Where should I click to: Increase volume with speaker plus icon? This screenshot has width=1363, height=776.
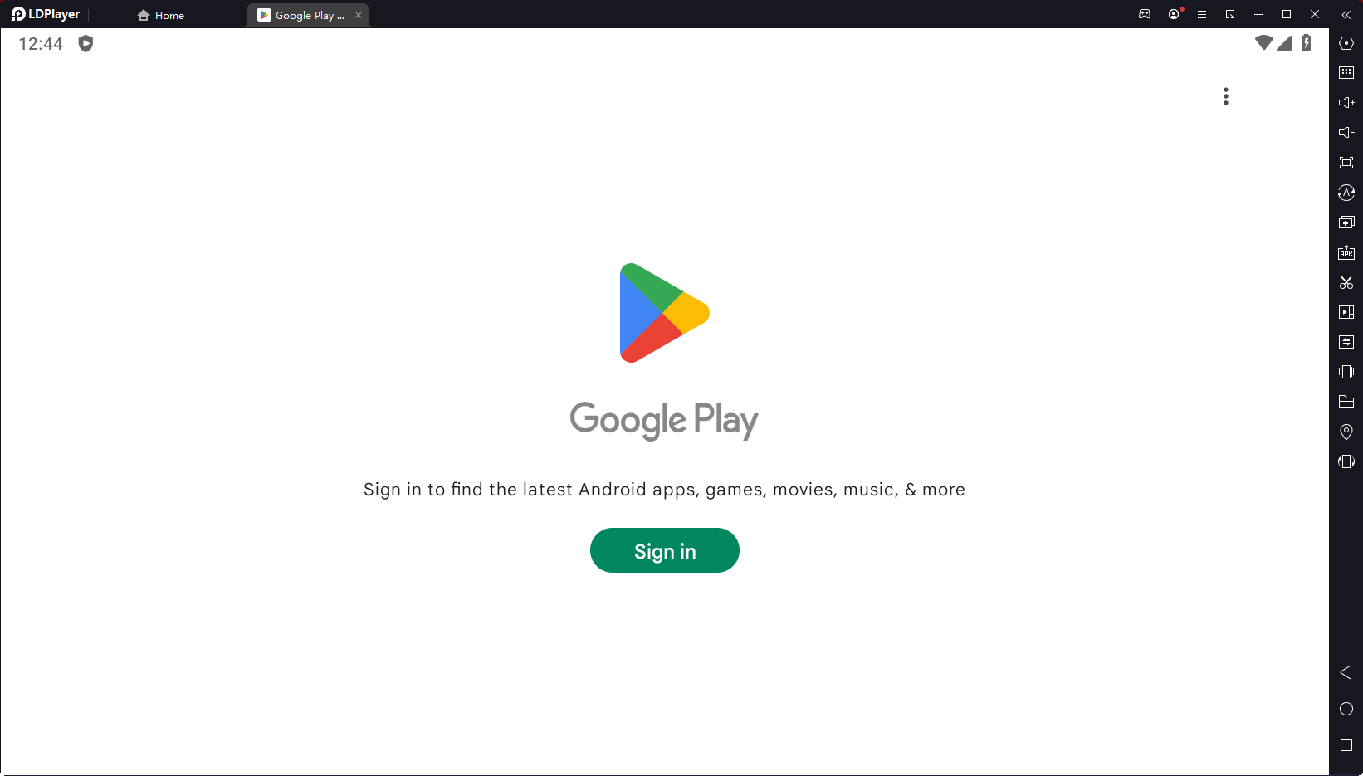point(1346,103)
